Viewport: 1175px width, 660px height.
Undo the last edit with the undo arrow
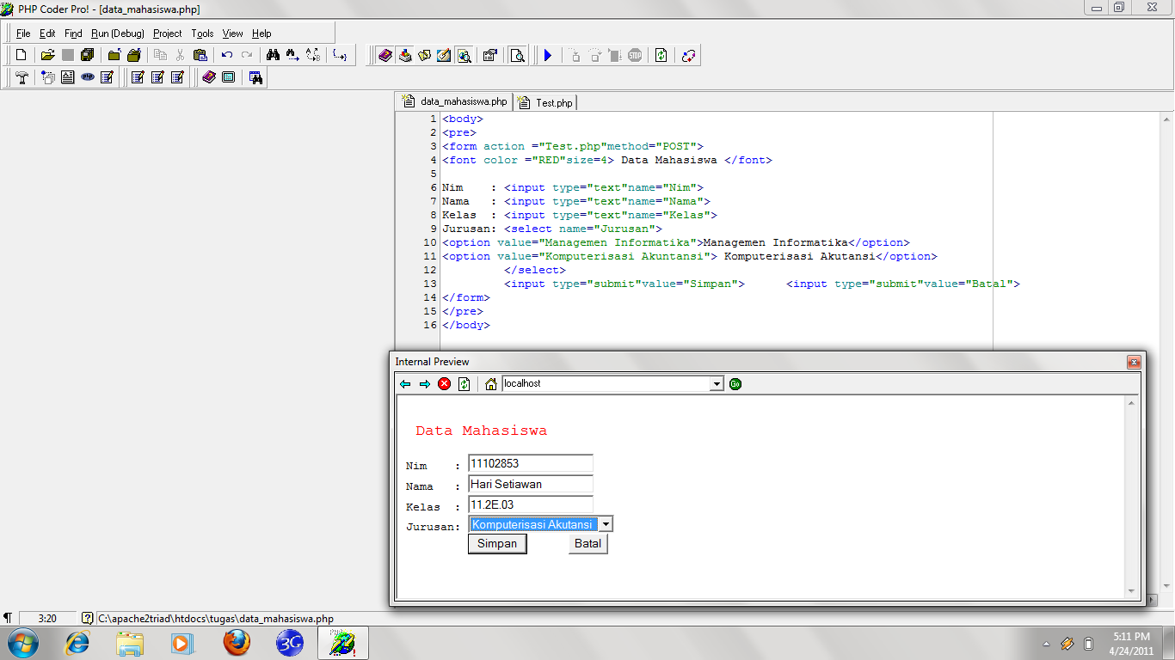(x=227, y=55)
